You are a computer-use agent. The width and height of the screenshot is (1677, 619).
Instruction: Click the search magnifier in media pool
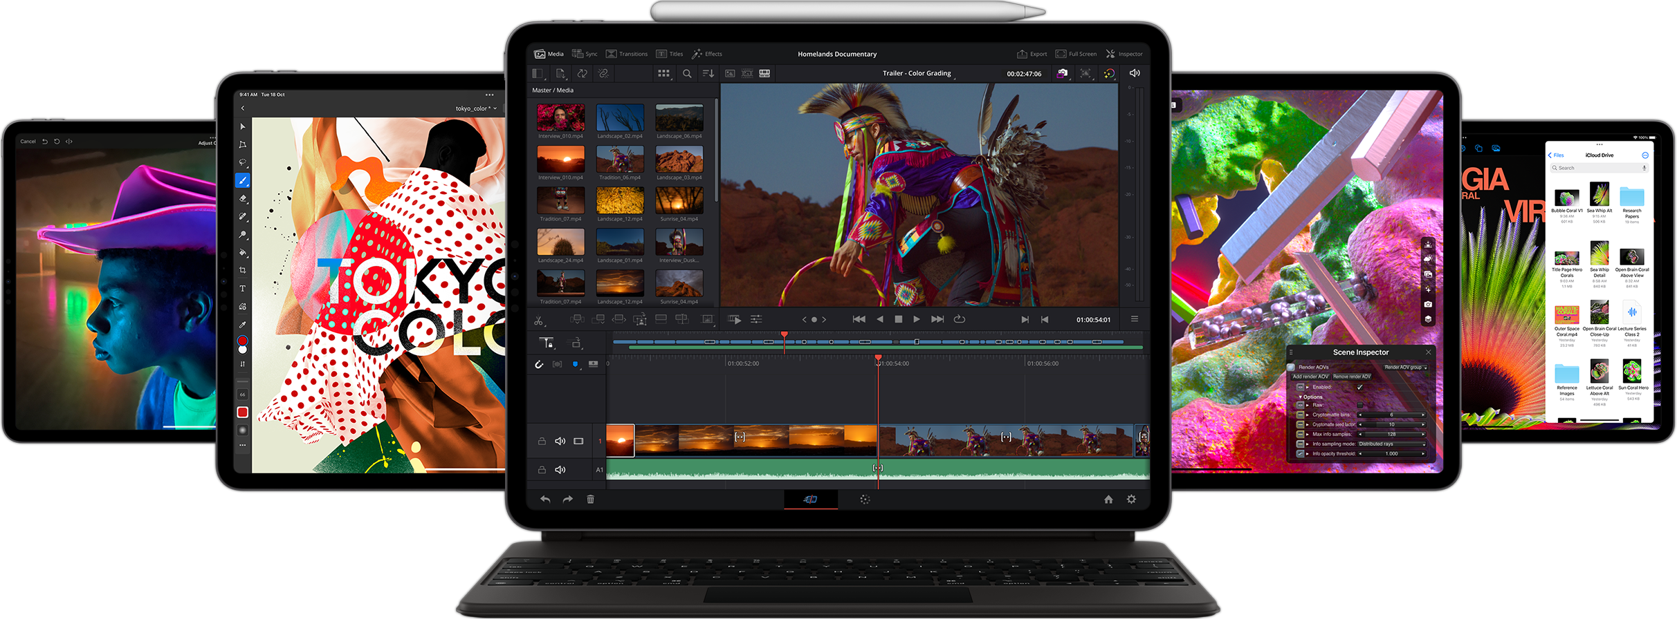[x=687, y=73]
